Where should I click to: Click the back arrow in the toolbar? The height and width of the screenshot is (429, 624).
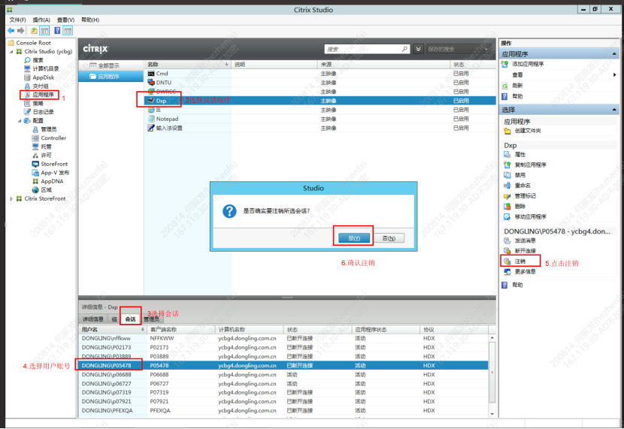point(11,31)
